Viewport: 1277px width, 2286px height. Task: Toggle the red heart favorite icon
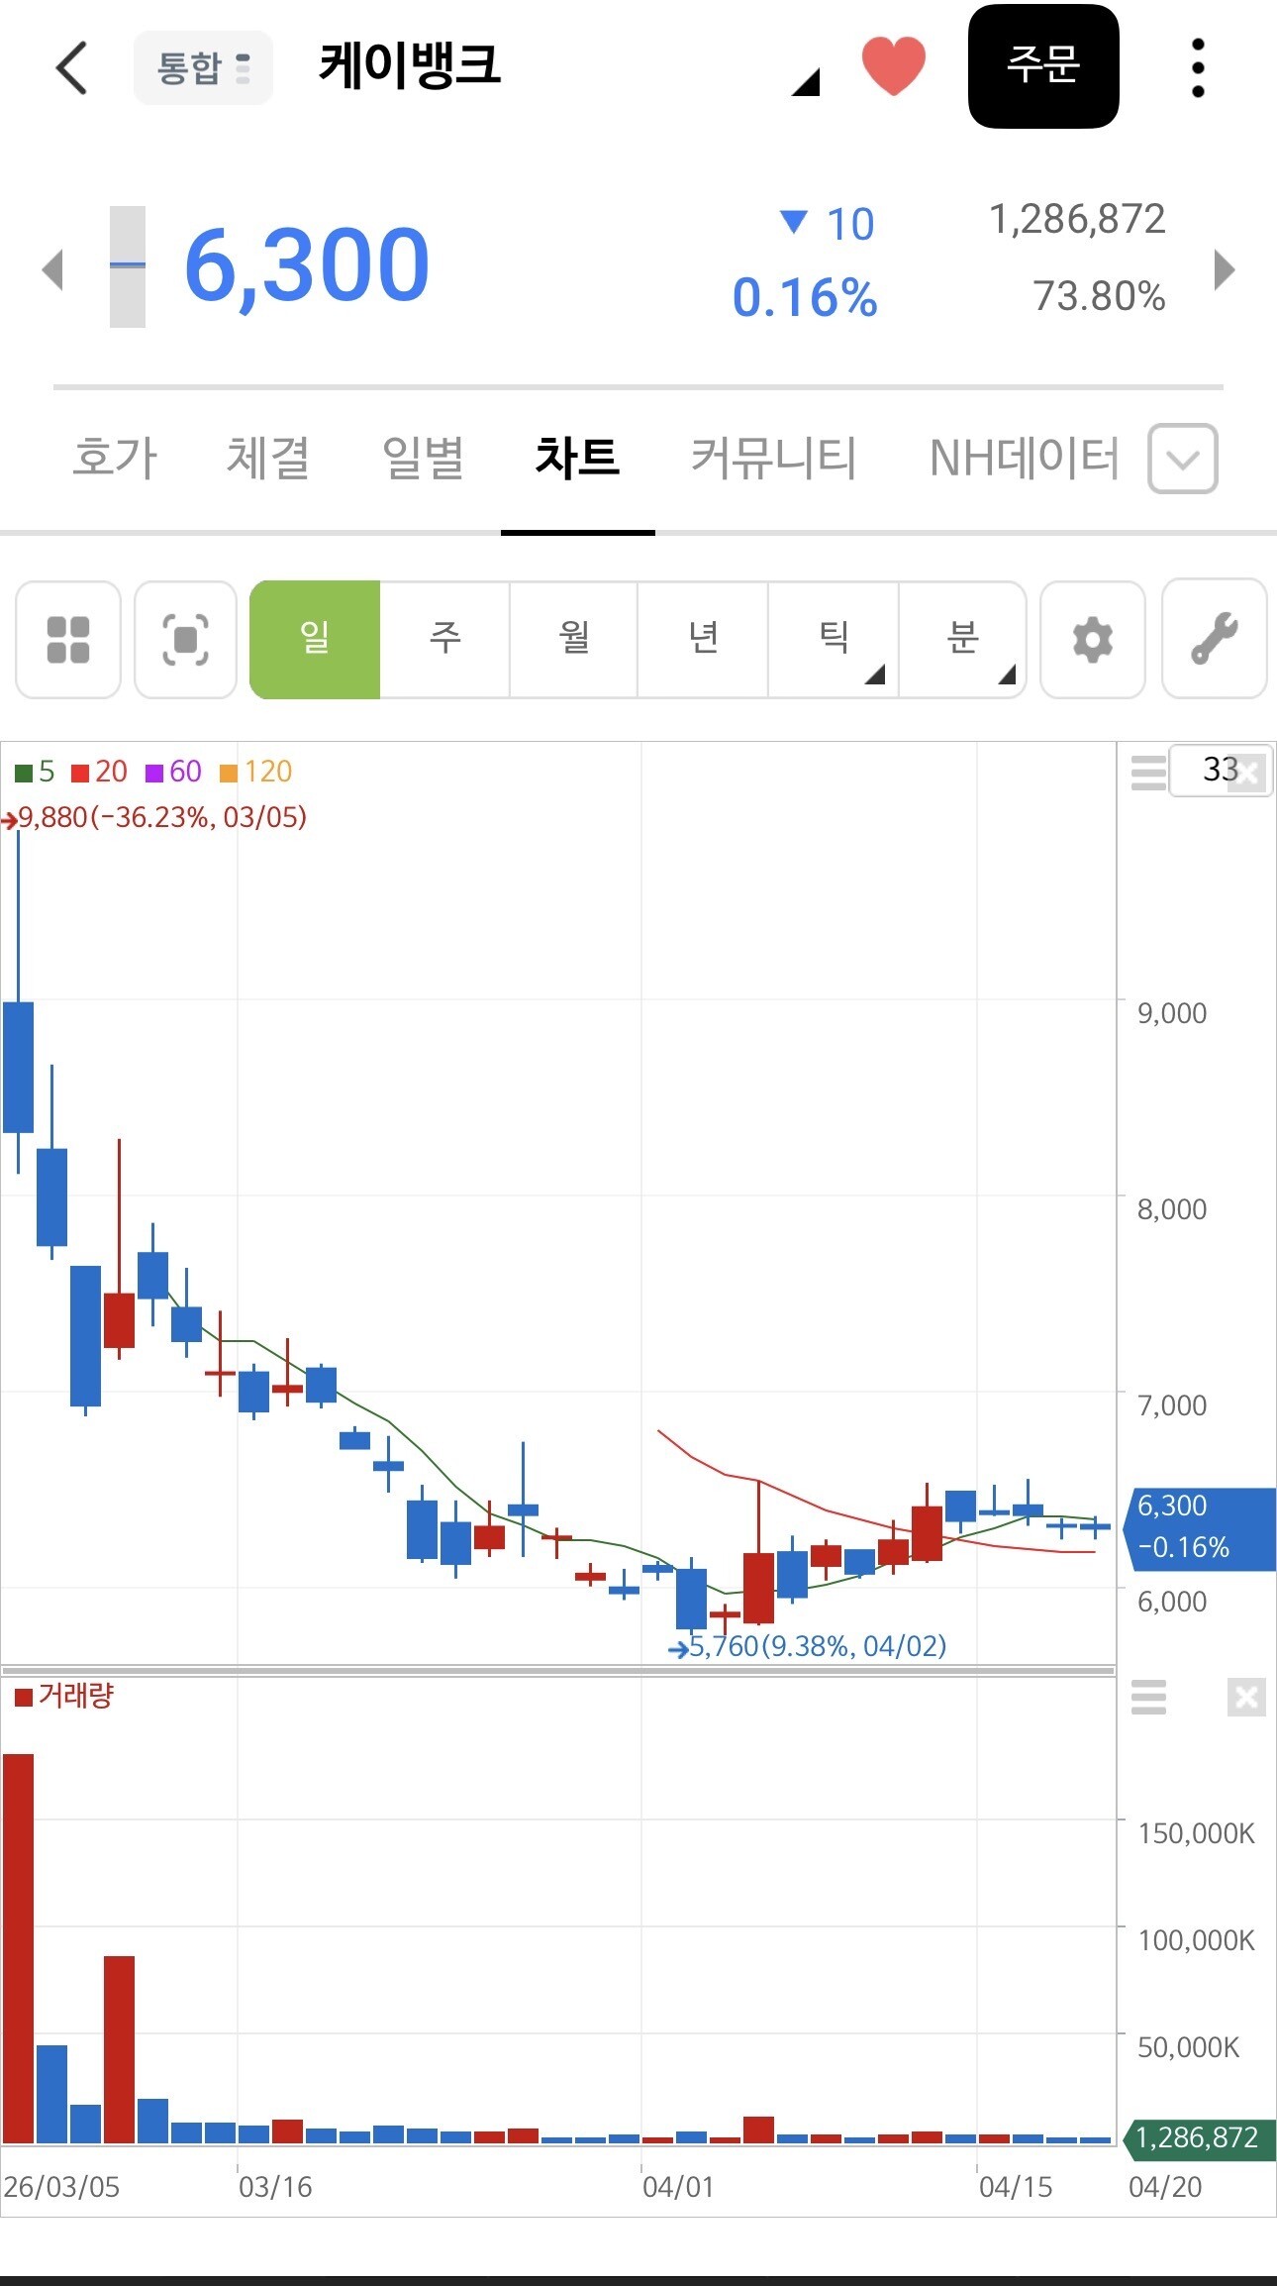pos(893,65)
